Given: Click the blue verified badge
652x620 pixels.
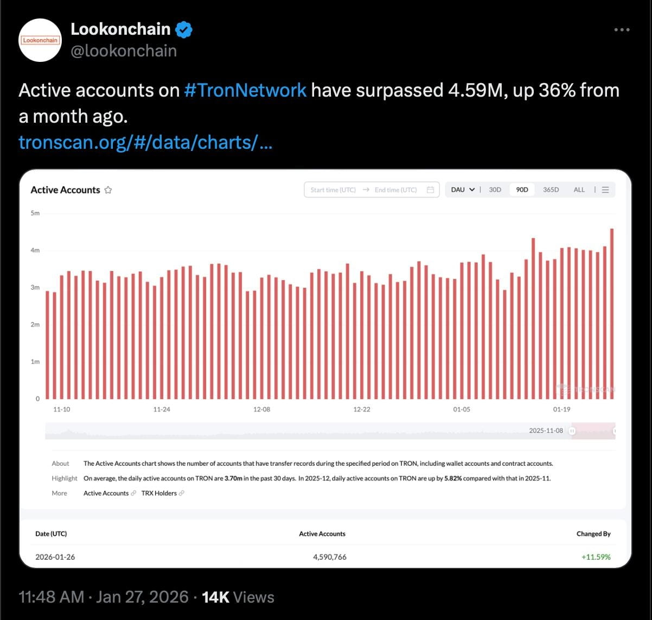Looking at the screenshot, I should 184,29.
